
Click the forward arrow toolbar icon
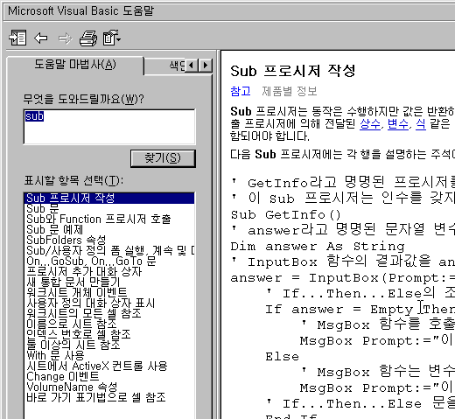pos(65,38)
